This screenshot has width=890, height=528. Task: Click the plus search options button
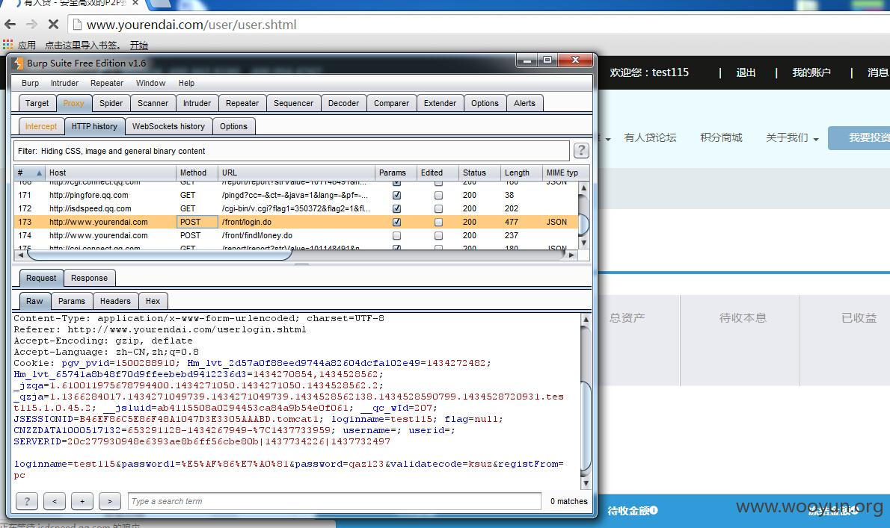82,501
